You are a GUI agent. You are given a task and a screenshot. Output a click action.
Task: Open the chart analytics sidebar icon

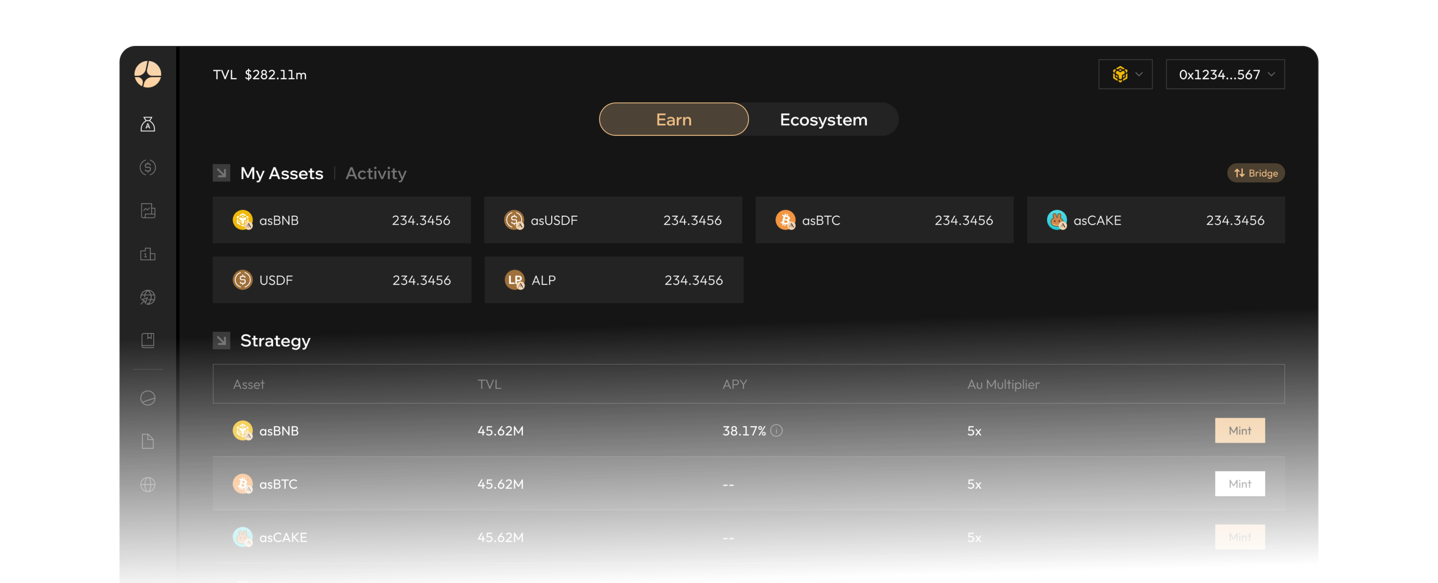tap(147, 211)
